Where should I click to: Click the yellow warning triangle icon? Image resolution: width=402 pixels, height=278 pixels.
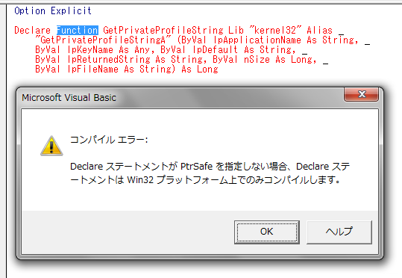click(51, 146)
